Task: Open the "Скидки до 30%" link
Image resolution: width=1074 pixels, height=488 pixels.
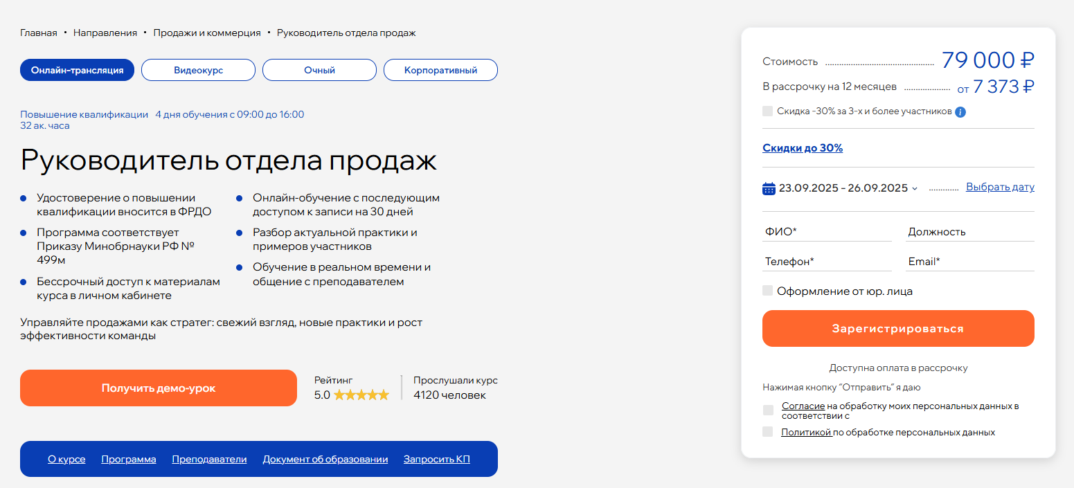Action: point(803,148)
